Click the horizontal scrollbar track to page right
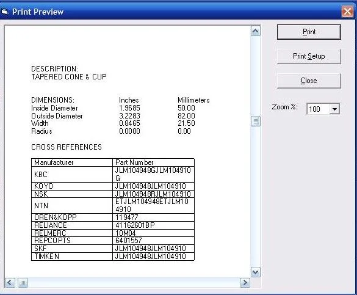 click(x=134, y=283)
